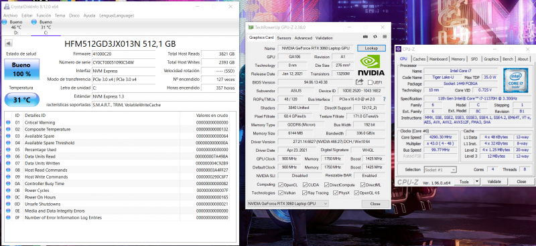Click the Core Speed value 4290.30 MHz
The image size is (536, 246).
coord(440,138)
